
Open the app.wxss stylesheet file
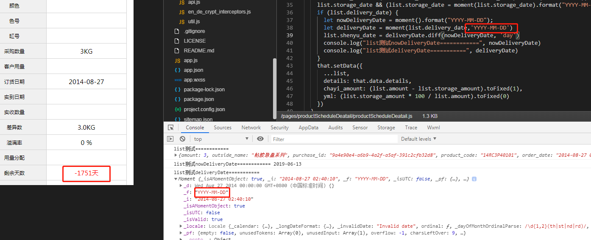tap(194, 80)
